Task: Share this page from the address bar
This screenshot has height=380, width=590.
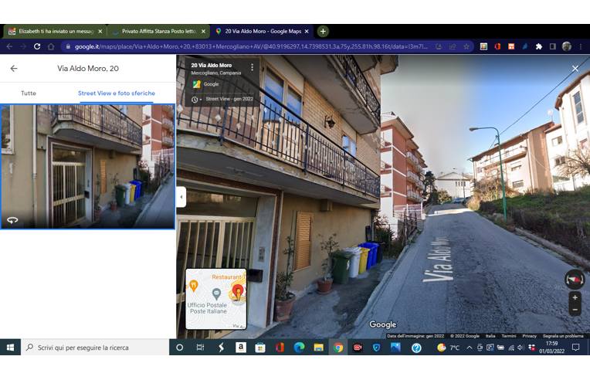Action: coord(453,46)
